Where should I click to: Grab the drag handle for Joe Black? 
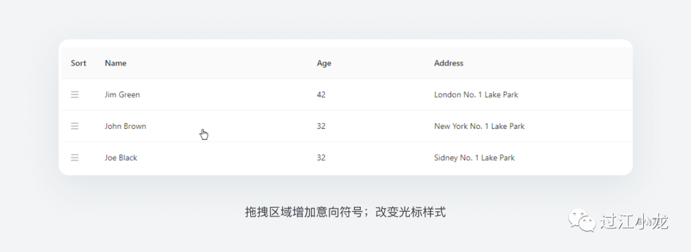pos(75,158)
